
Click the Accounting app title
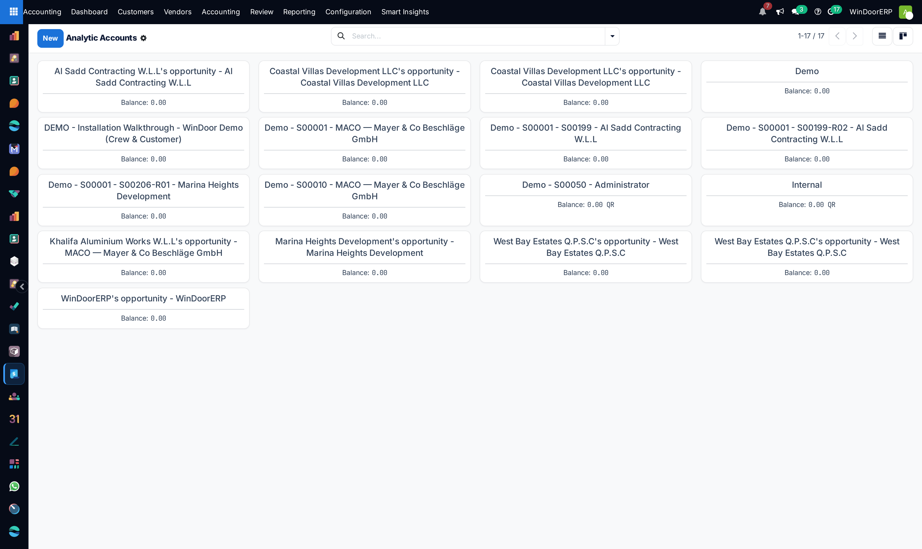(42, 12)
